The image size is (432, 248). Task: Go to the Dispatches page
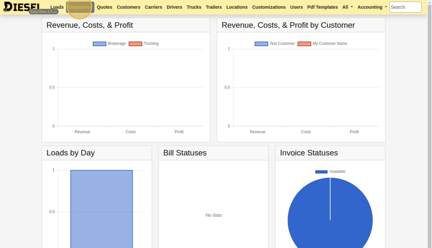click(80, 7)
